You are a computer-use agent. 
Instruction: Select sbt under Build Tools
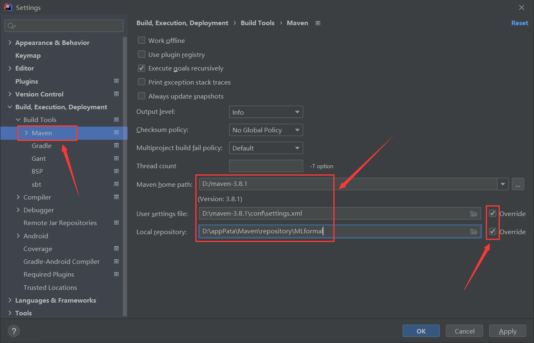click(x=37, y=184)
